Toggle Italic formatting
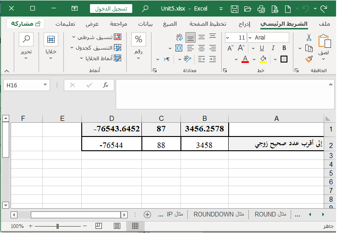The image size is (337, 233). pos(273,48)
